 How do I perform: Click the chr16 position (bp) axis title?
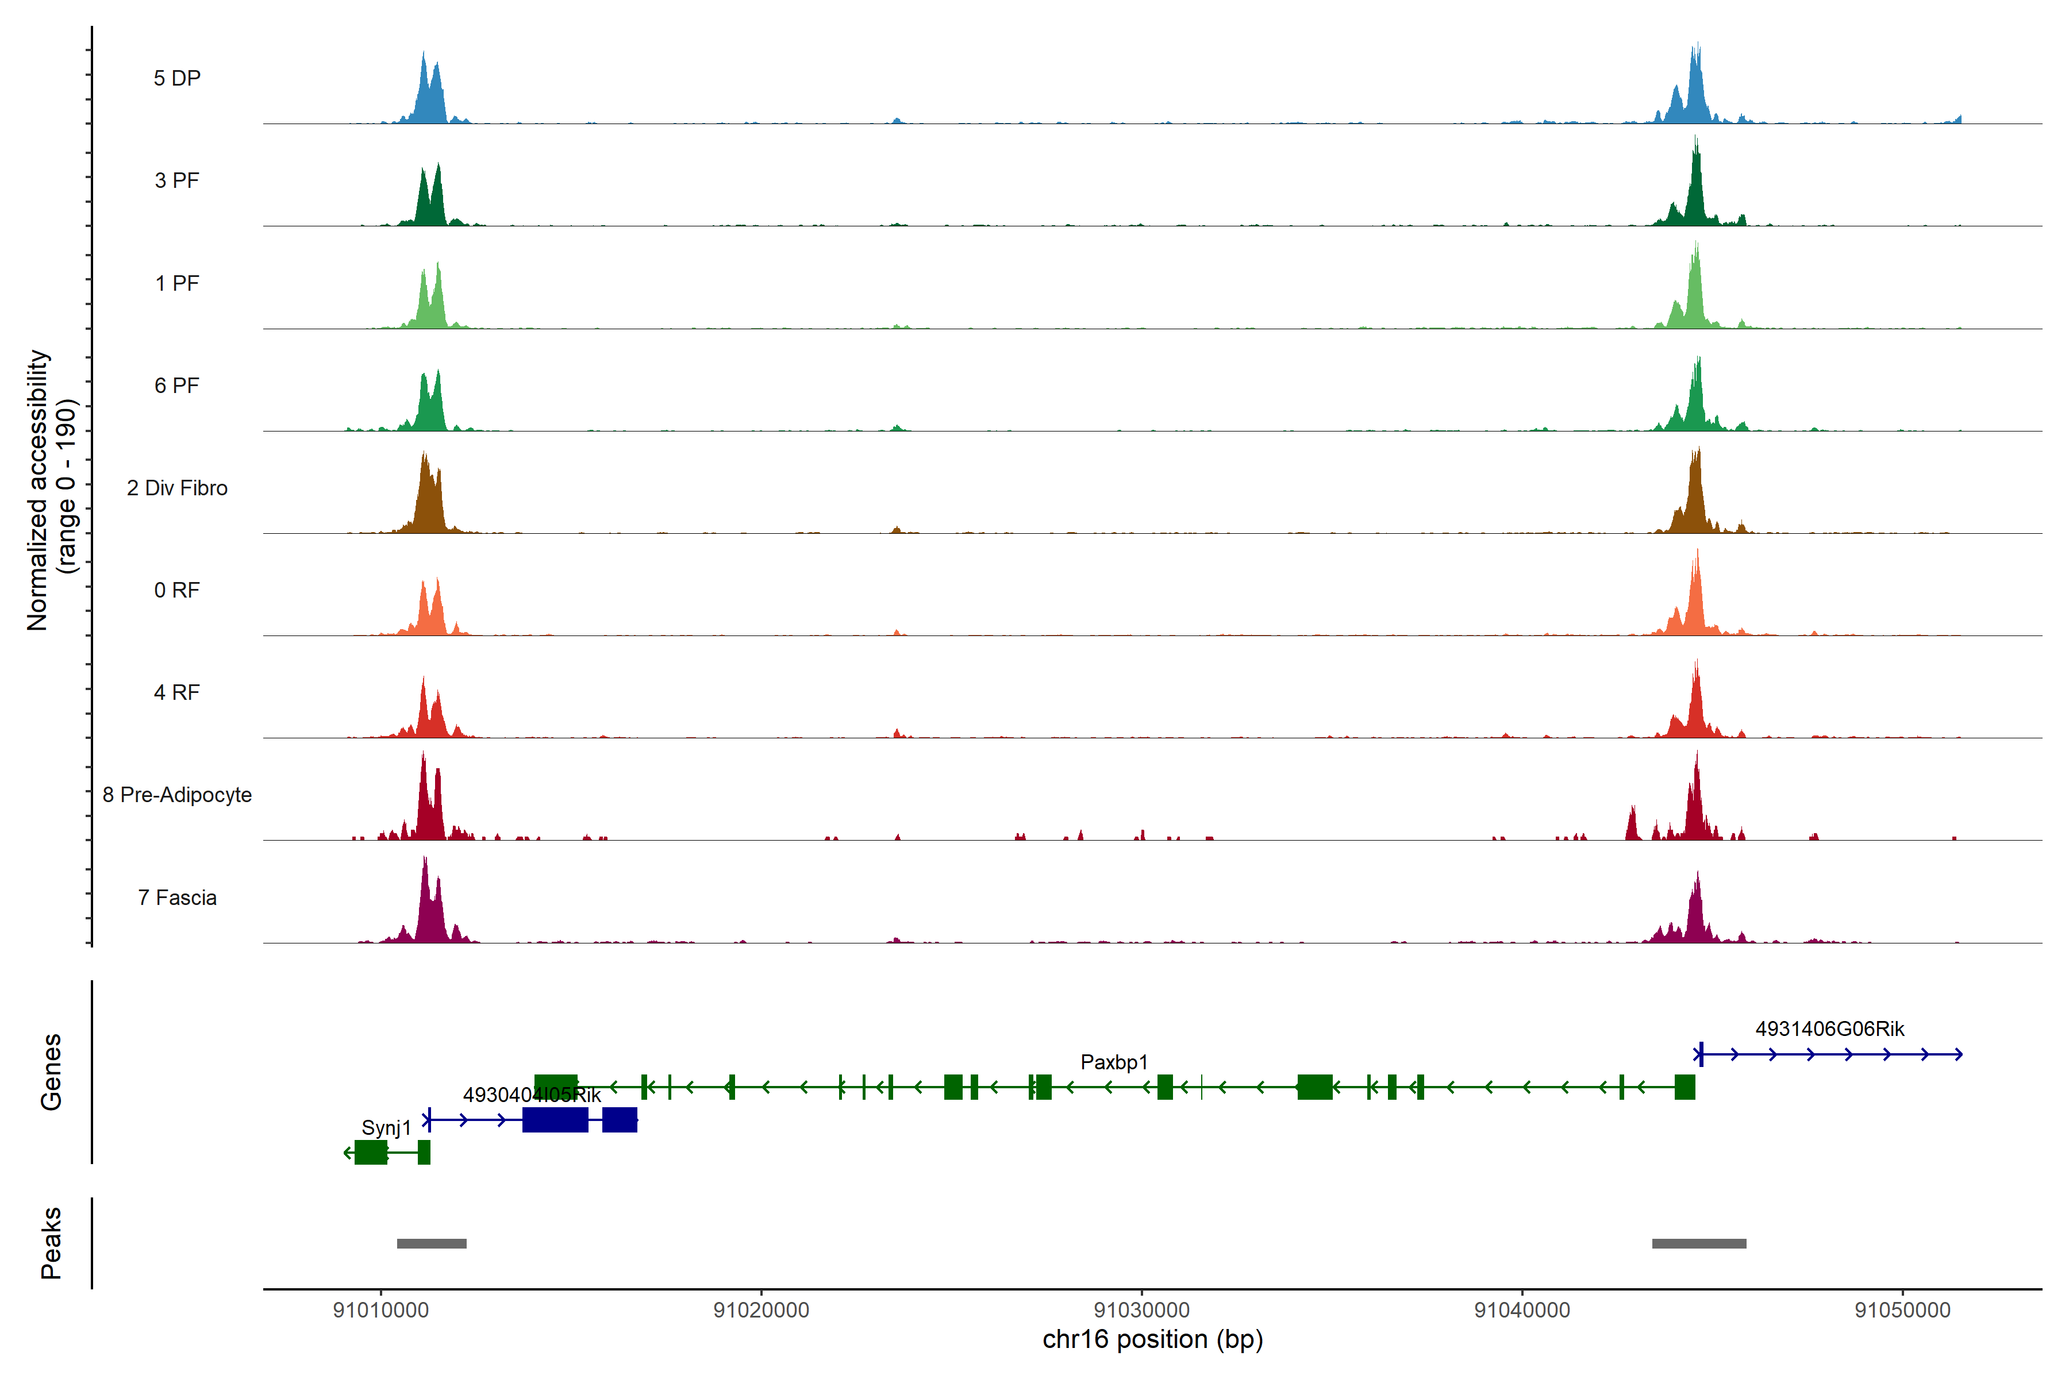pos(1152,1339)
